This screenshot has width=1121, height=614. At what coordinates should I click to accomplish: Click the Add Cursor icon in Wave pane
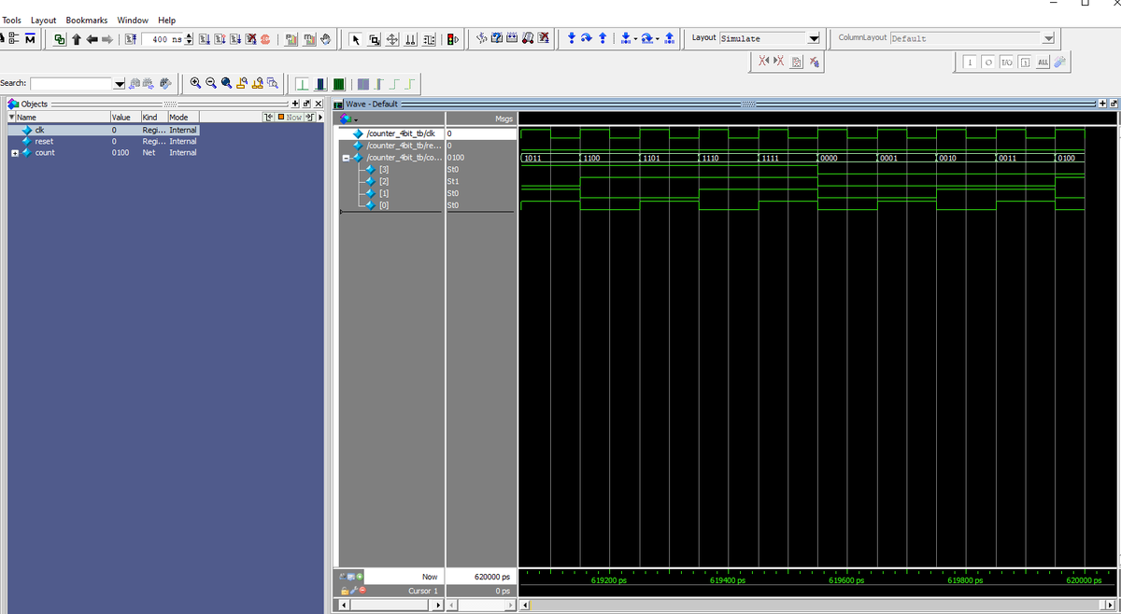(x=360, y=577)
